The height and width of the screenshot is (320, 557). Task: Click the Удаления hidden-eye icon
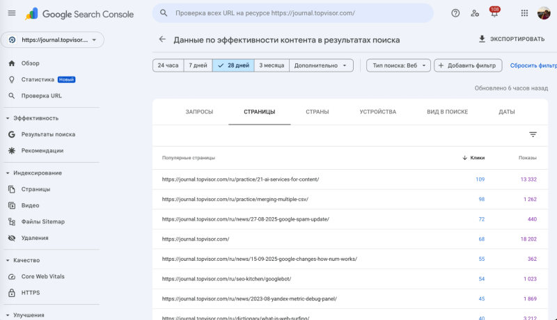(x=12, y=238)
